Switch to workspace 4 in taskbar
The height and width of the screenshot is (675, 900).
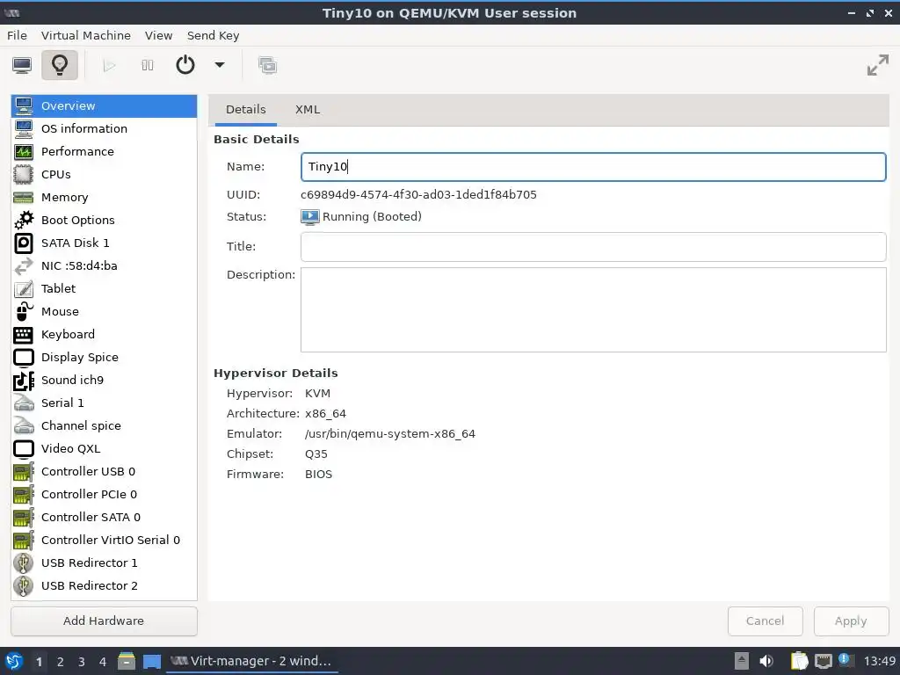coord(103,662)
